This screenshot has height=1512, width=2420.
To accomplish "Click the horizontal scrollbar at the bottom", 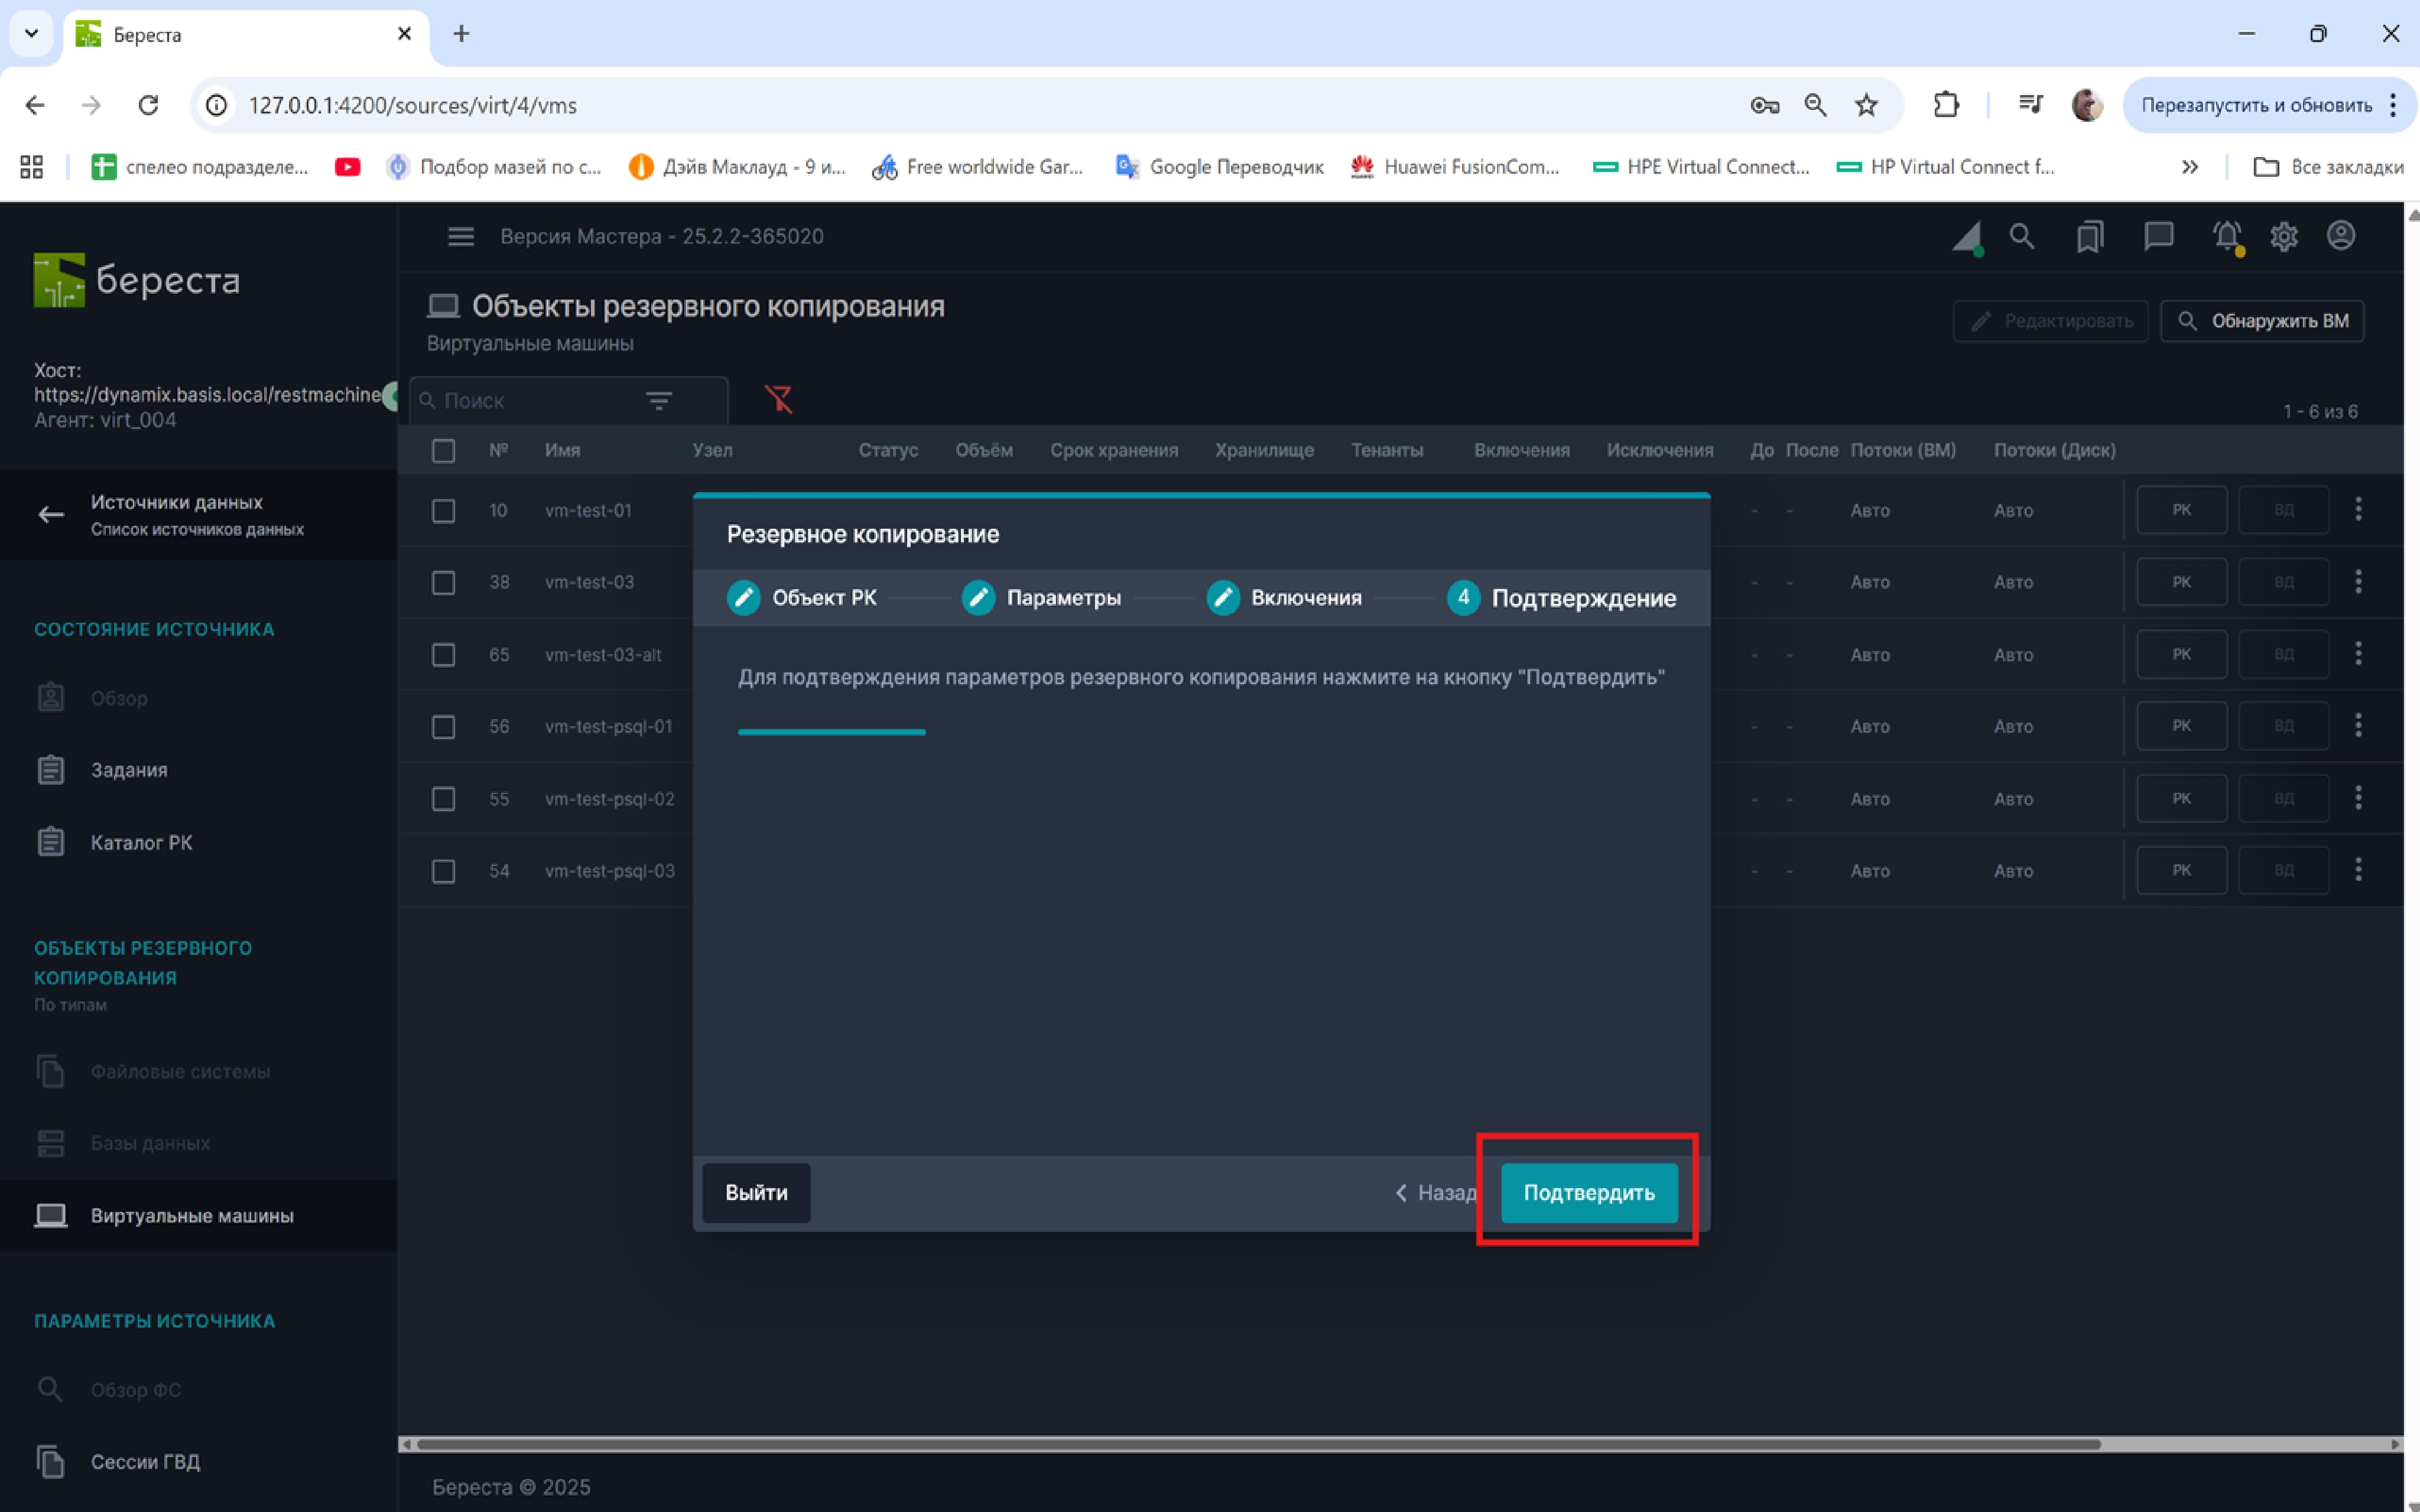I will (1258, 1444).
